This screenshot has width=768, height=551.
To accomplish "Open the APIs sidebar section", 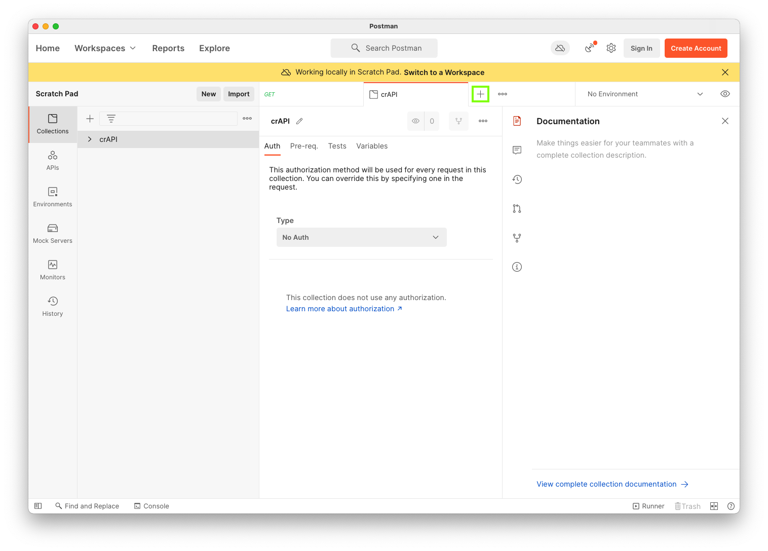I will coord(53,161).
